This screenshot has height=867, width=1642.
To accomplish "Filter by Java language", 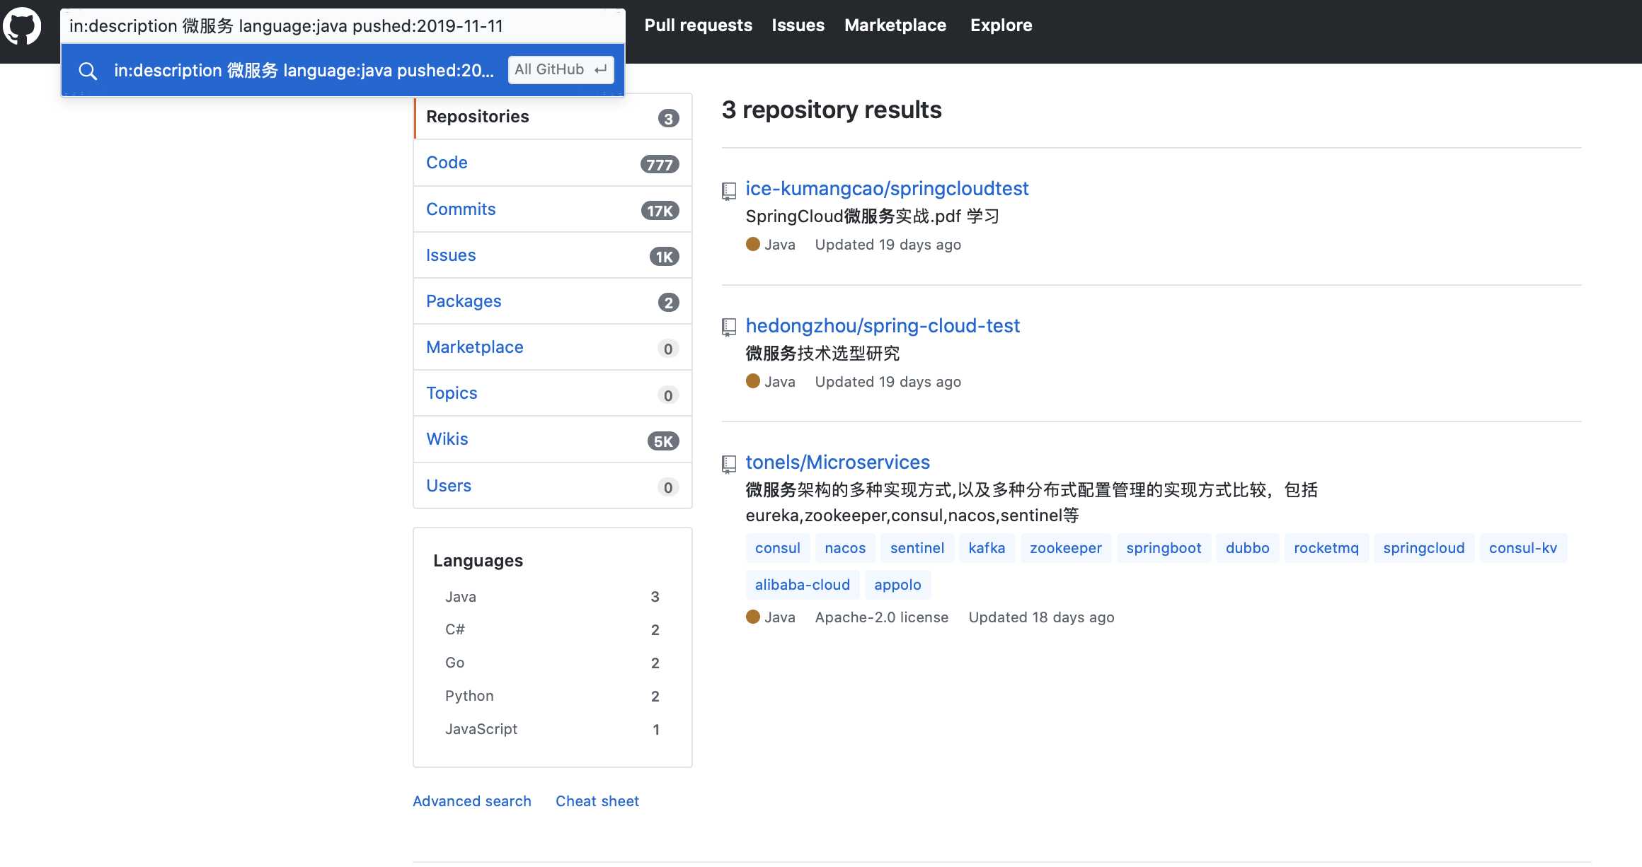I will 553,597.
